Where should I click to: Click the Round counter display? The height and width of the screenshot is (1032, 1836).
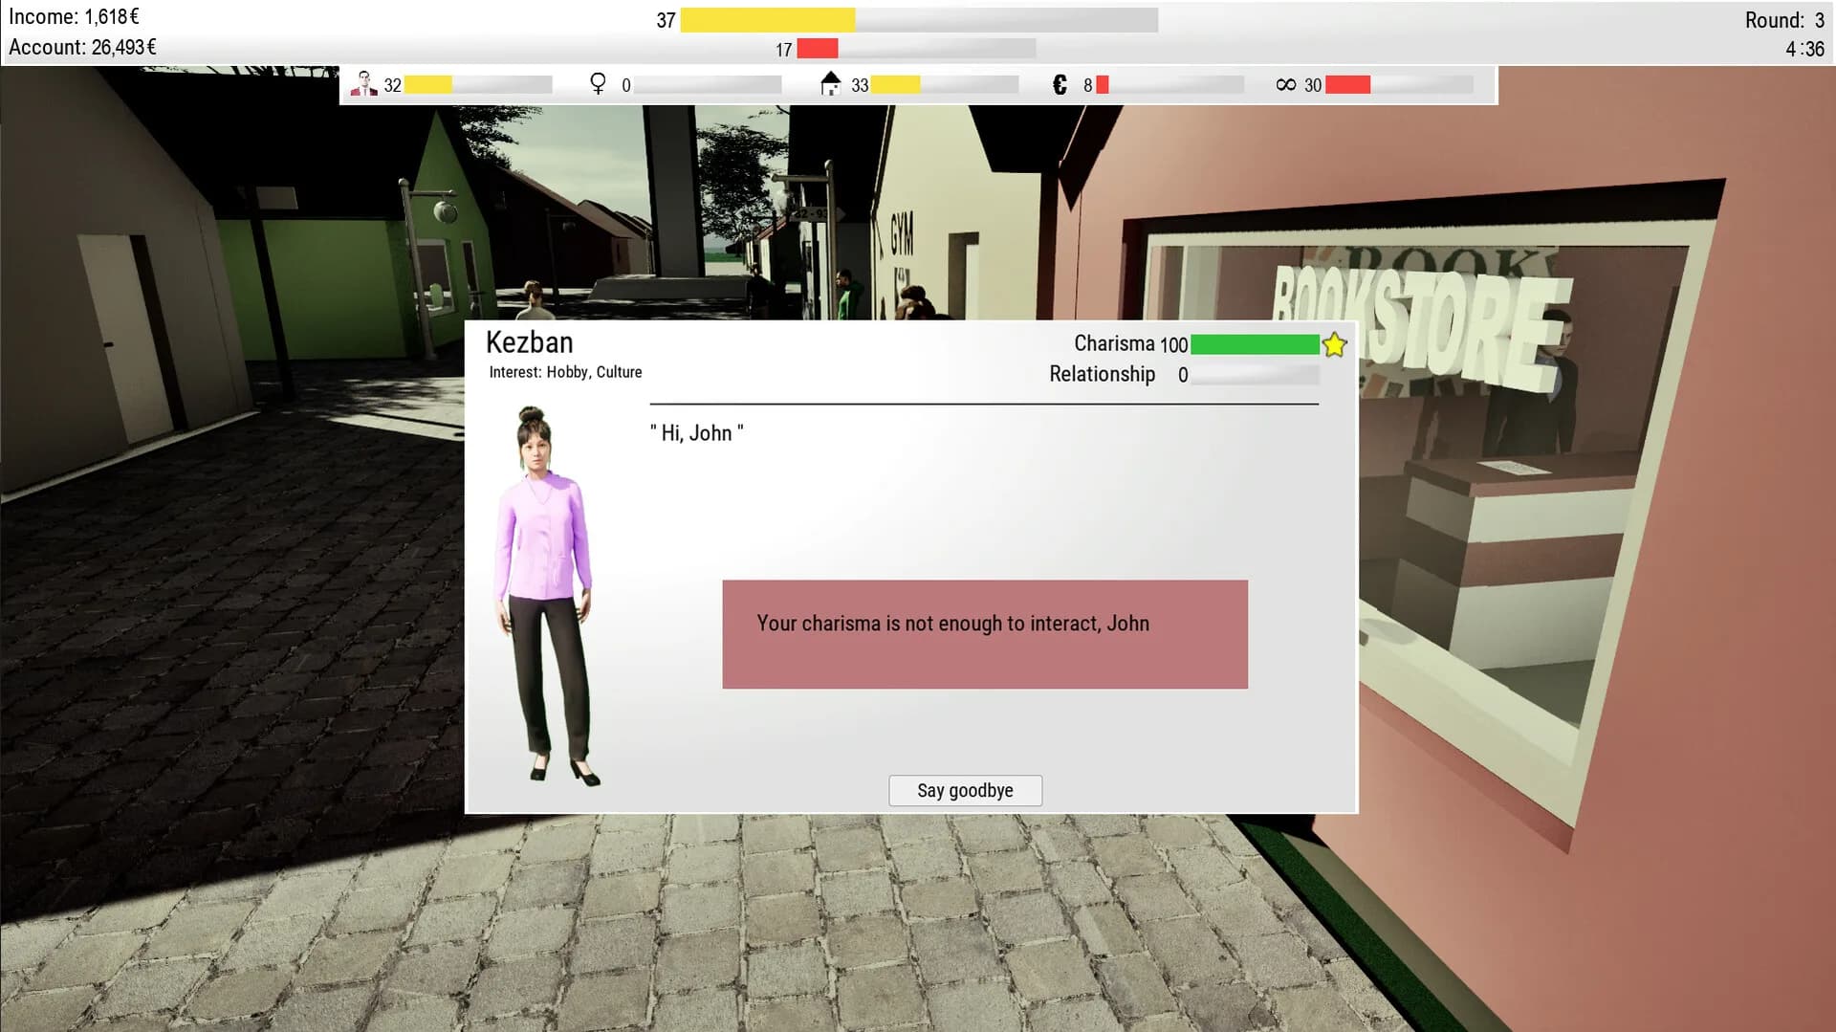1784,20
